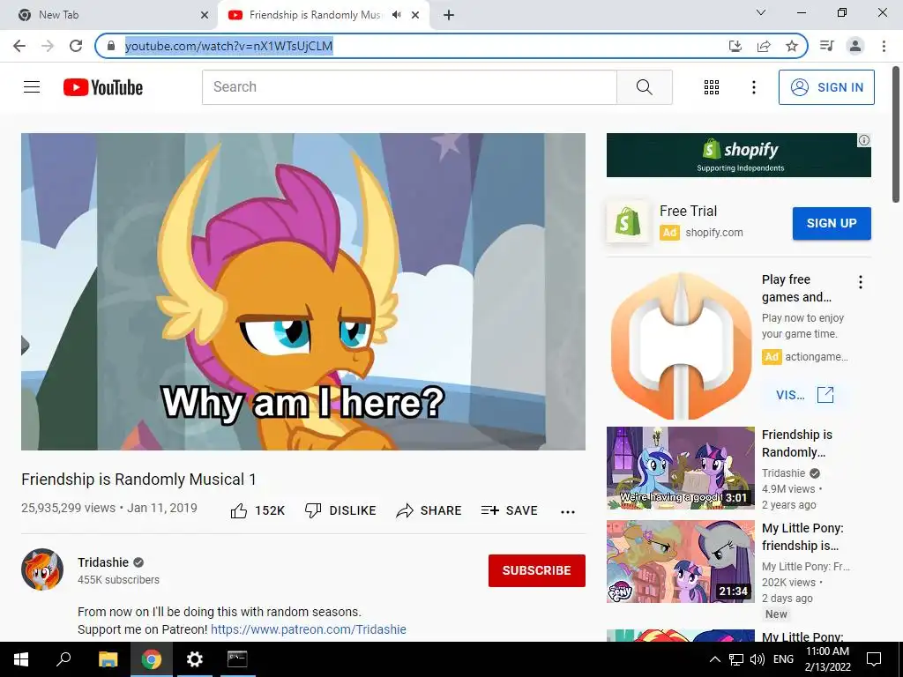Click the install app icon in address bar

click(735, 46)
